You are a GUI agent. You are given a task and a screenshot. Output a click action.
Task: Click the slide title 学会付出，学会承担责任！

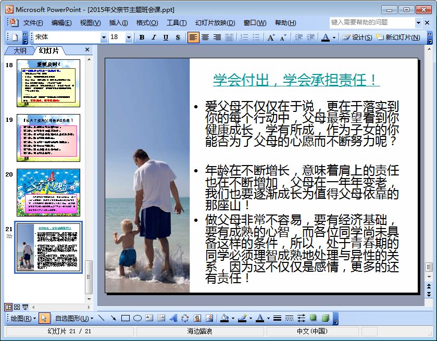tap(296, 80)
